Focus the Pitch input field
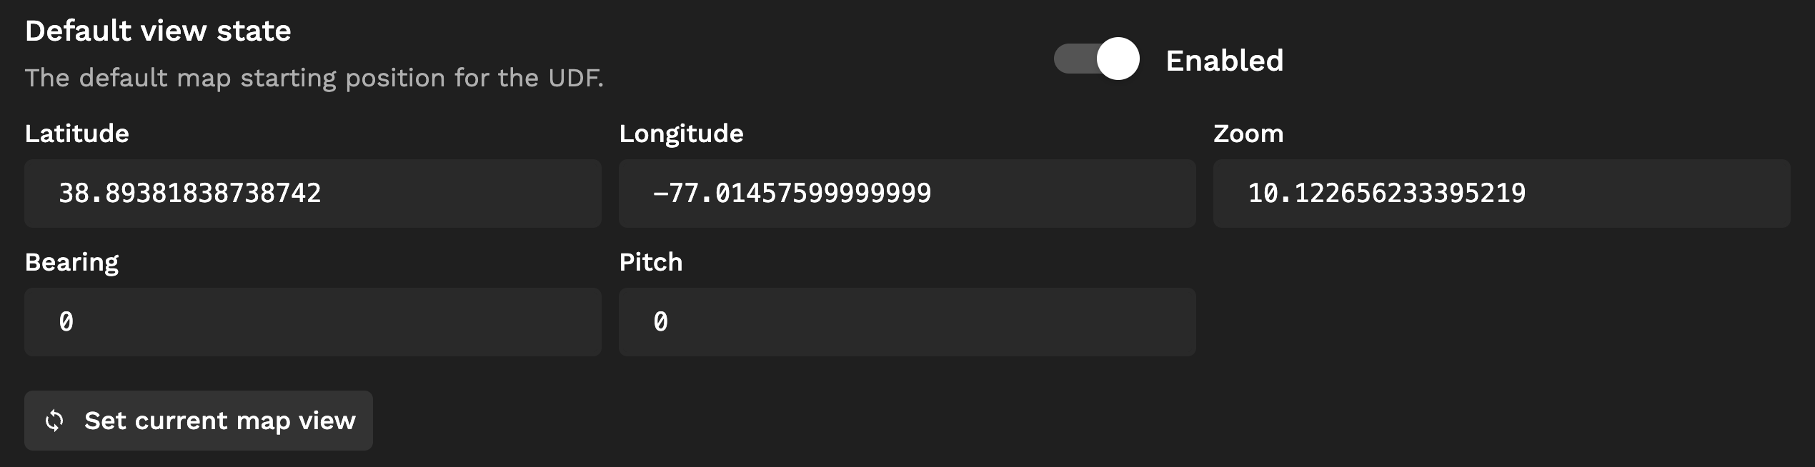 [907, 322]
